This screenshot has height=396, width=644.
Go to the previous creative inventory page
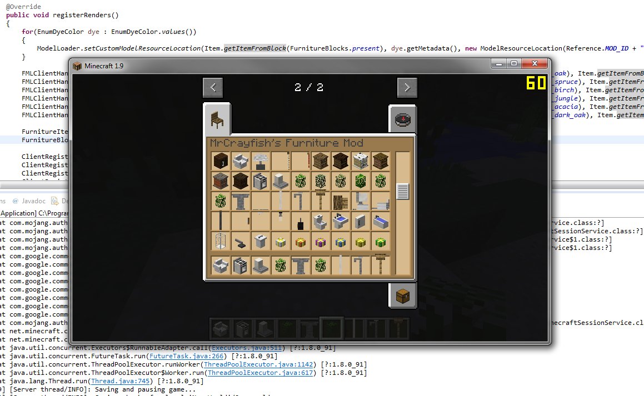213,87
